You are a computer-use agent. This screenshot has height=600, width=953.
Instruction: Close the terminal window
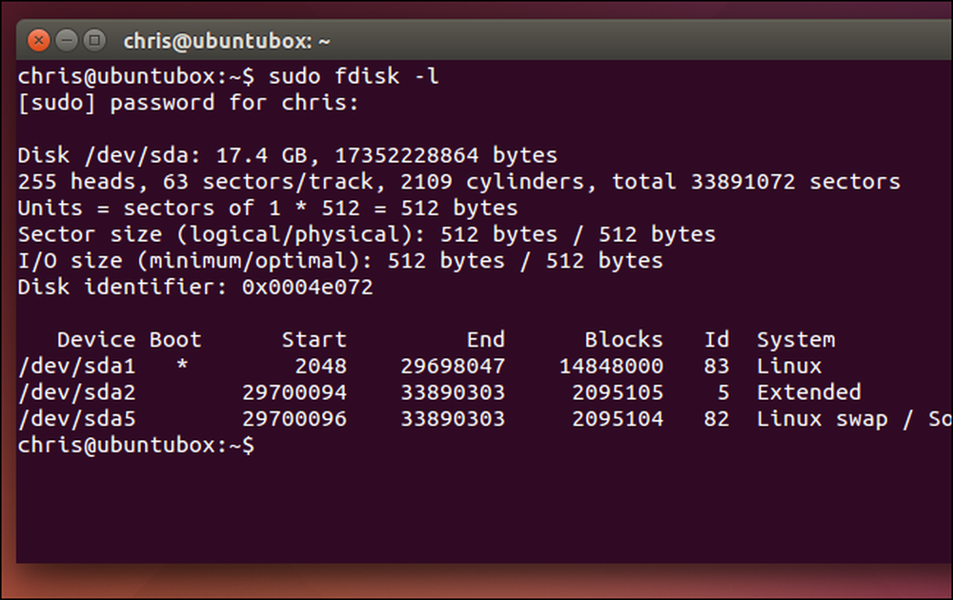[x=39, y=41]
